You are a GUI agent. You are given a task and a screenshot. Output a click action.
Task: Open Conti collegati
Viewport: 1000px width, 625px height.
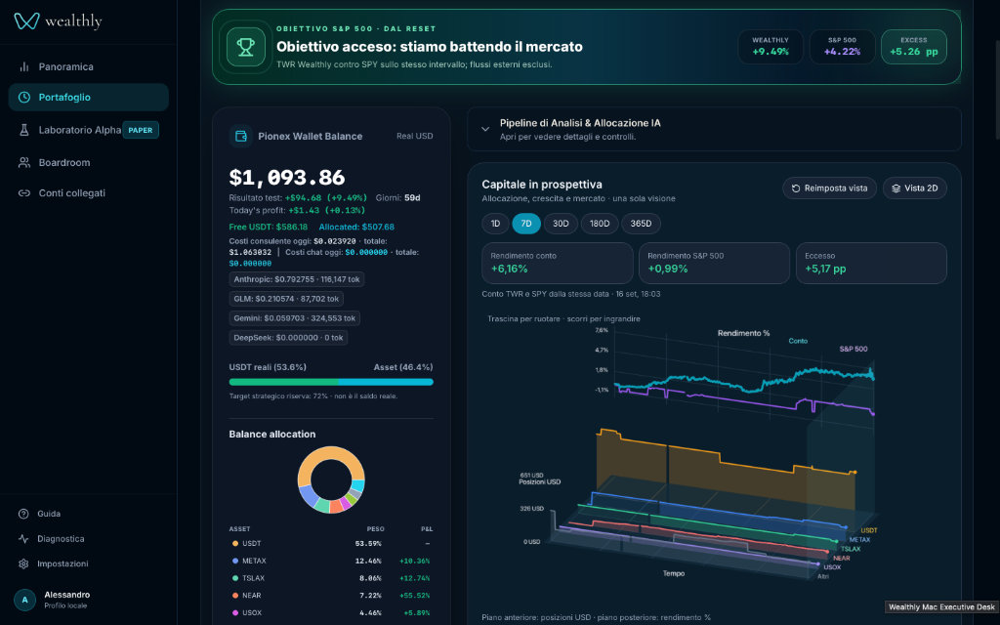coord(88,193)
